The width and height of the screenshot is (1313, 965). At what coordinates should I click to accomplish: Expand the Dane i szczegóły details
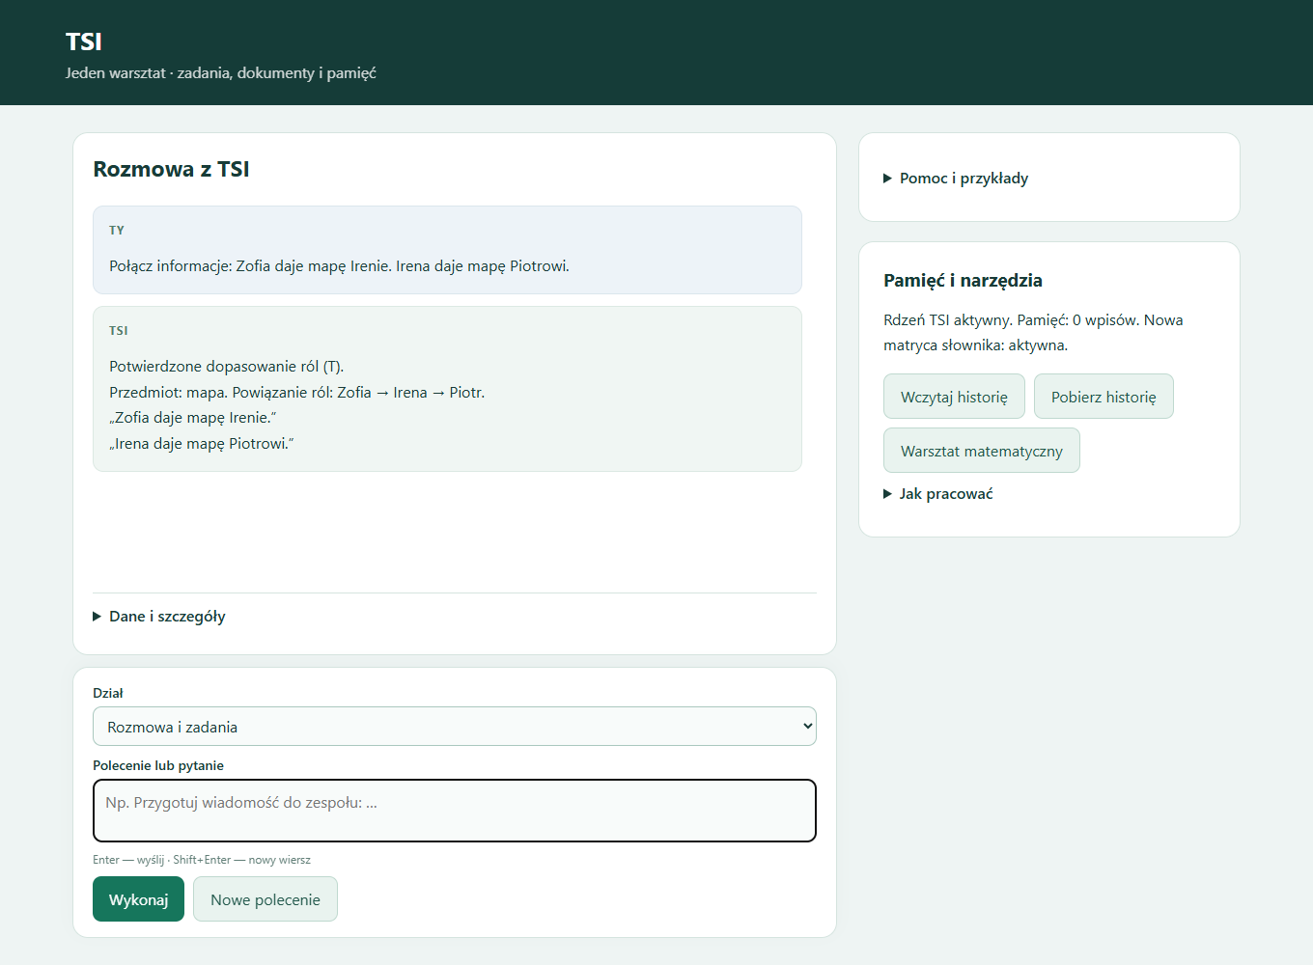tap(159, 616)
